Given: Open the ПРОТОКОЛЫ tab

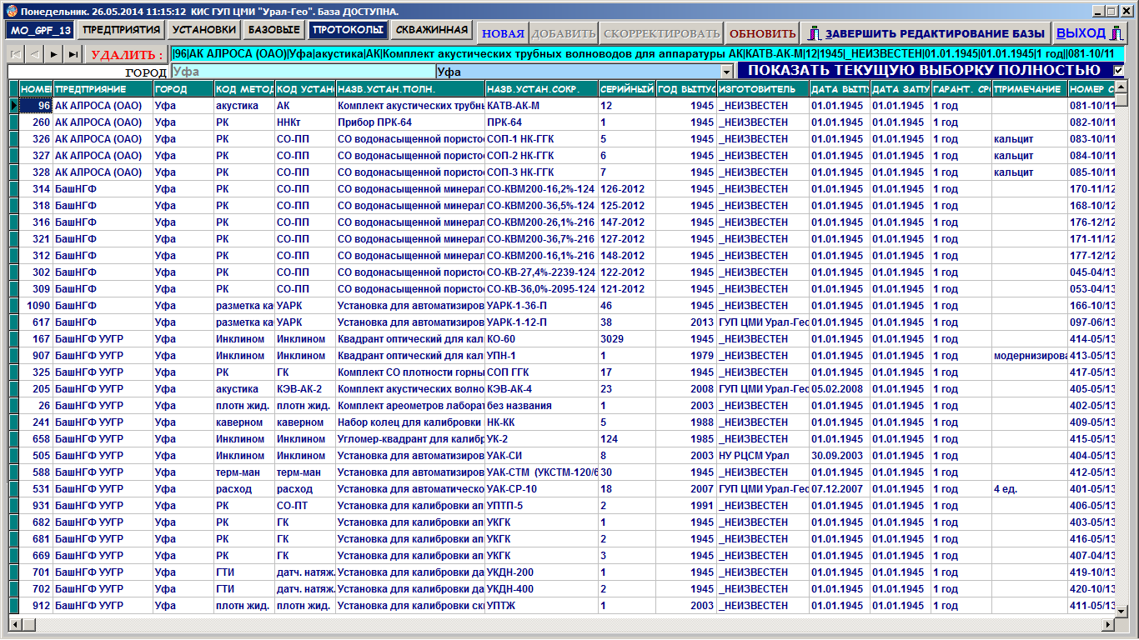Looking at the screenshot, I should pyautogui.click(x=348, y=30).
